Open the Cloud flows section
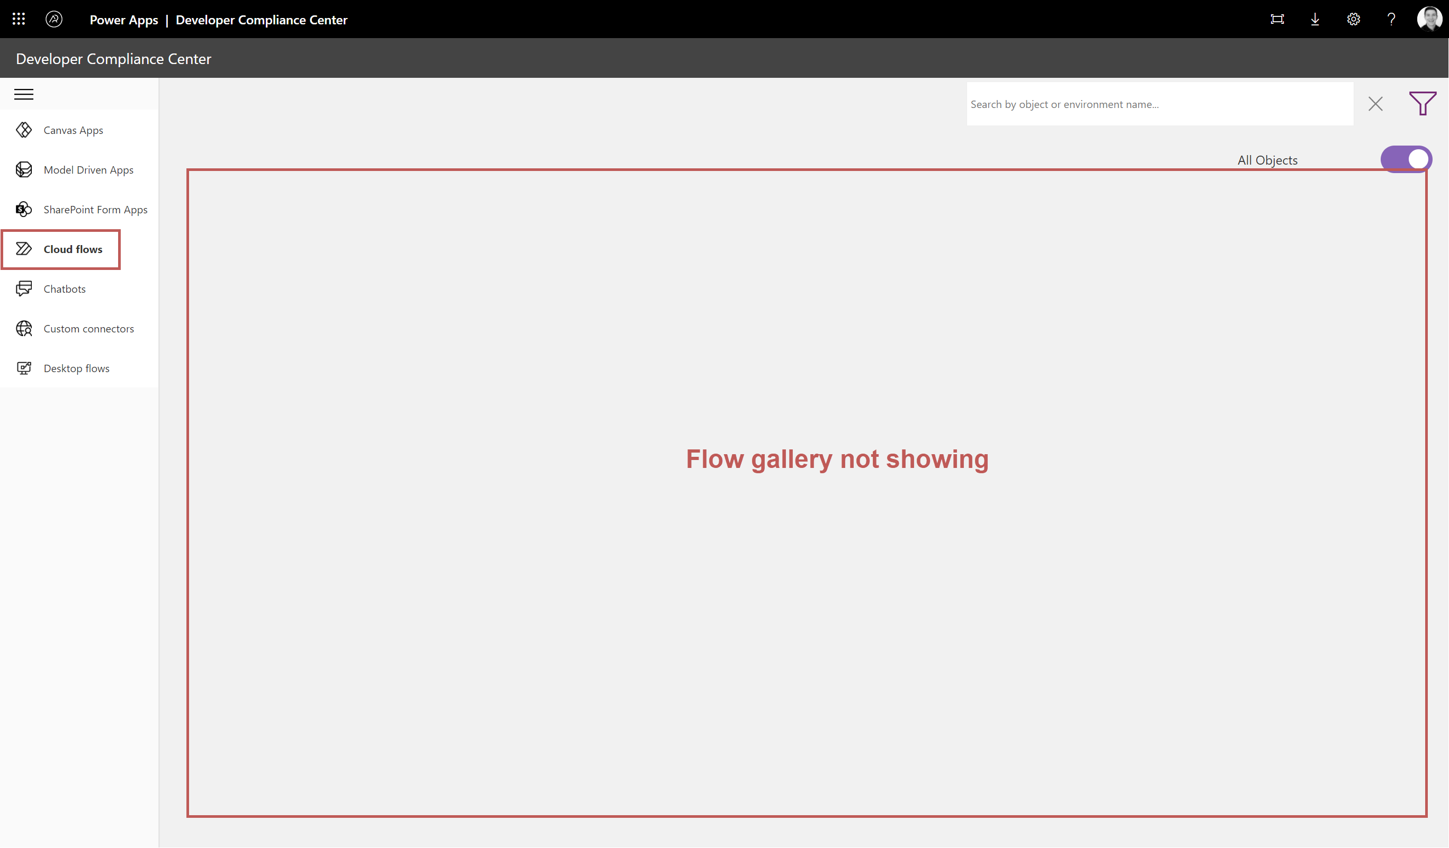 pos(73,249)
